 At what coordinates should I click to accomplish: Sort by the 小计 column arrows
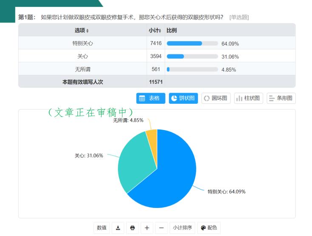[x=160, y=31]
